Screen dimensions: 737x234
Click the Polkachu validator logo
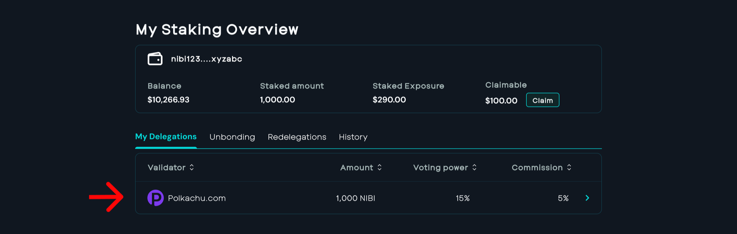156,198
